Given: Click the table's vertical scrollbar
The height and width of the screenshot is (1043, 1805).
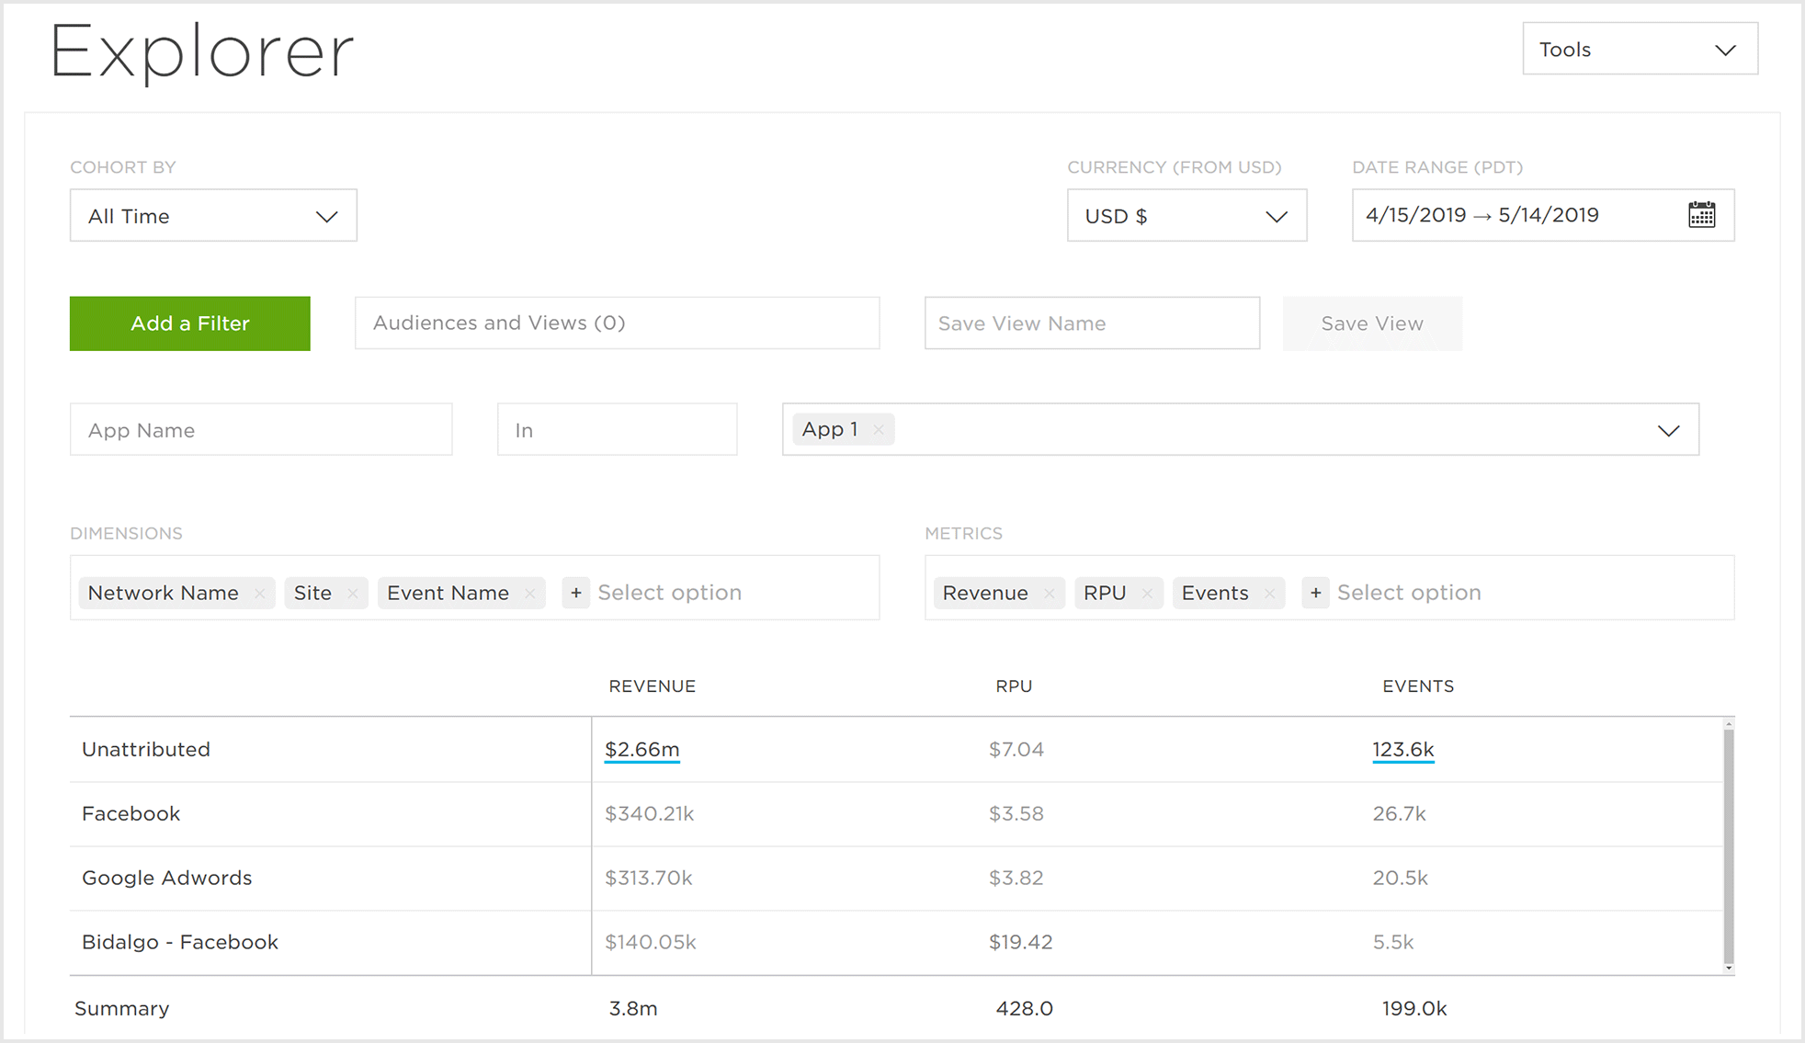Looking at the screenshot, I should tap(1728, 845).
